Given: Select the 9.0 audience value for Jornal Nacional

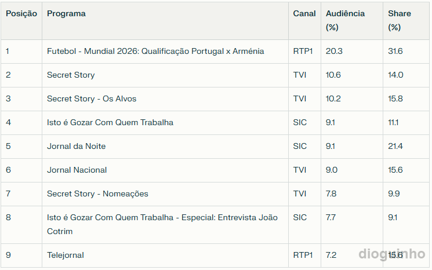Looking at the screenshot, I should (x=331, y=170).
